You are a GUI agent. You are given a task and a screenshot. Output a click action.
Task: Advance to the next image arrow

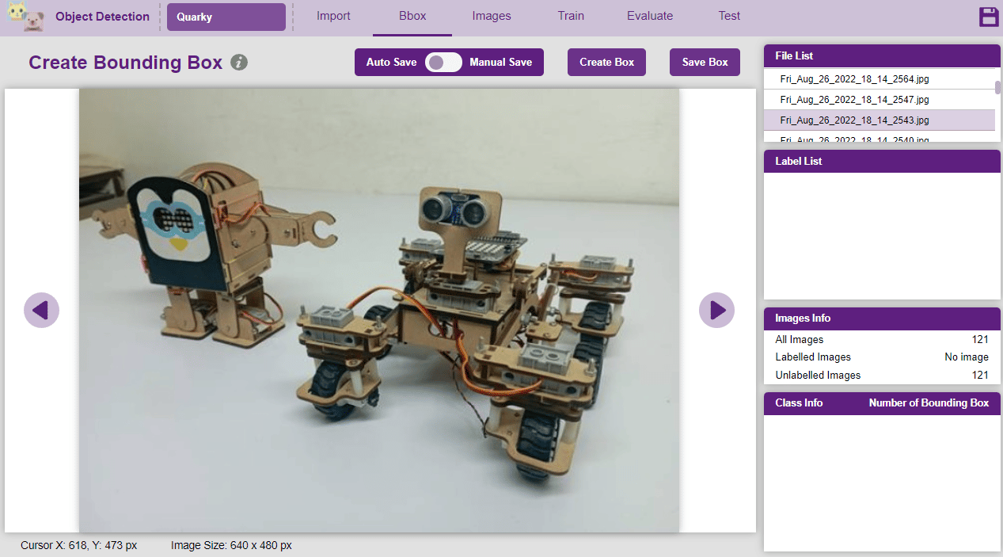(716, 310)
